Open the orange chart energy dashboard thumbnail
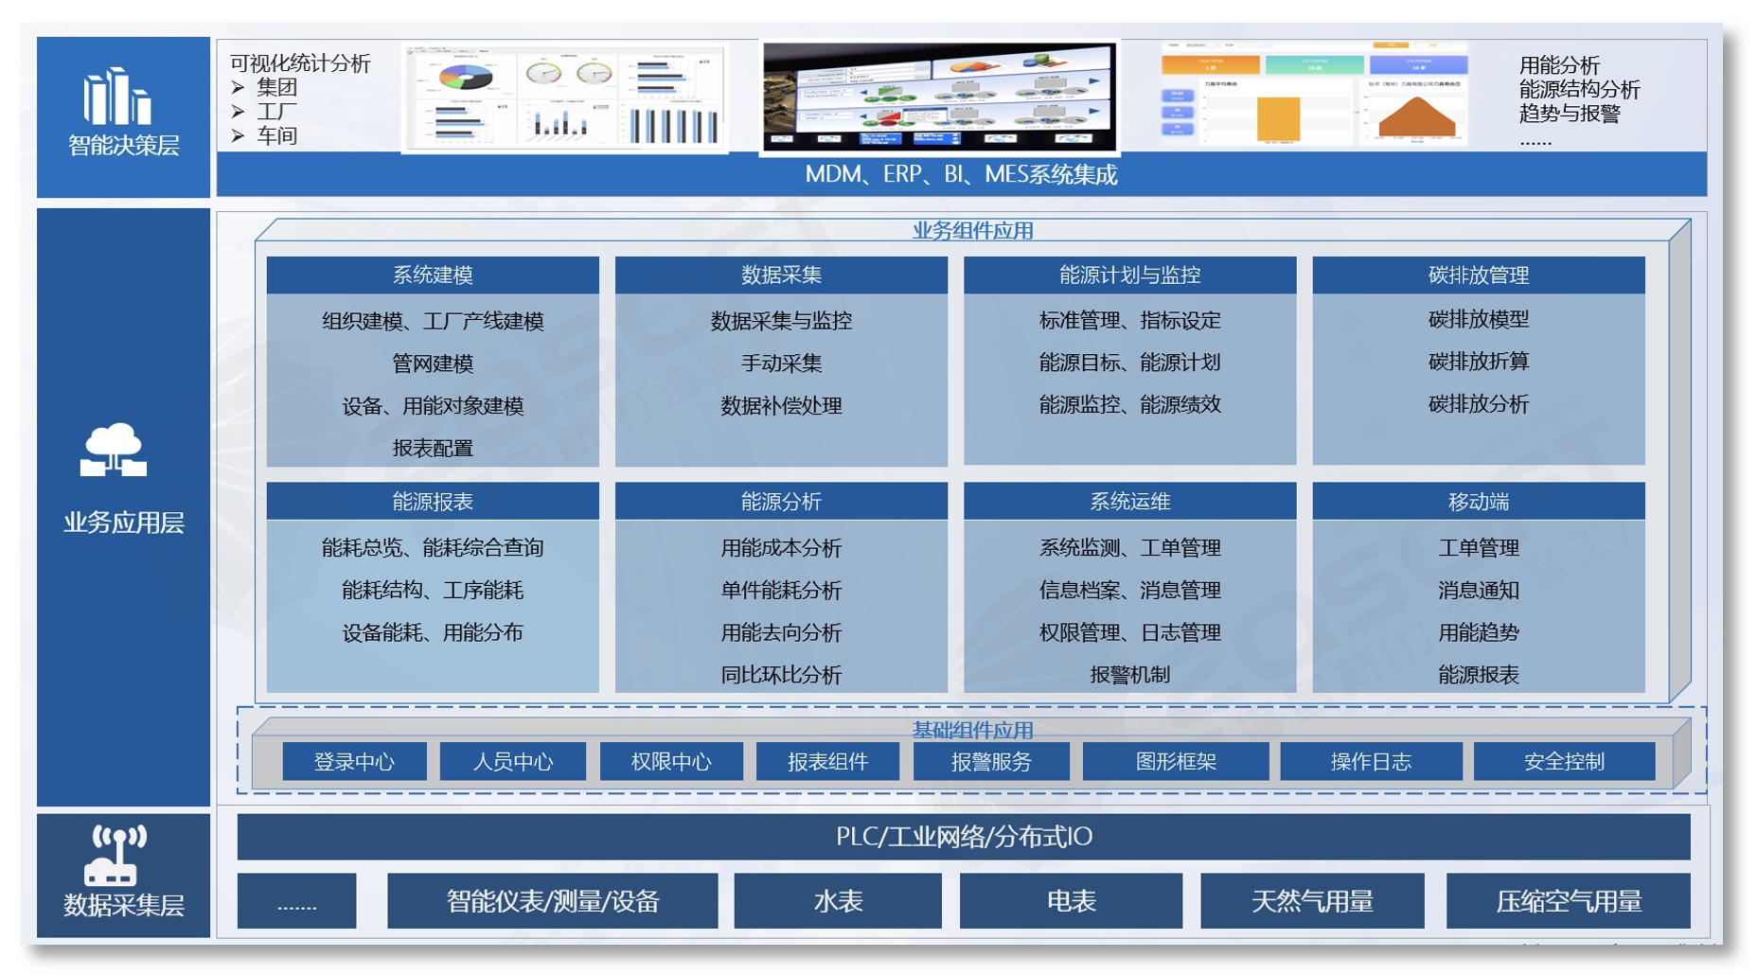The image size is (1757, 975). [x=1314, y=95]
